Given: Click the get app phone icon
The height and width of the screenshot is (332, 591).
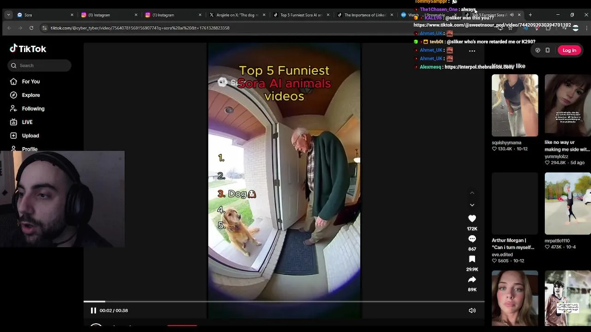Looking at the screenshot, I should click(548, 50).
